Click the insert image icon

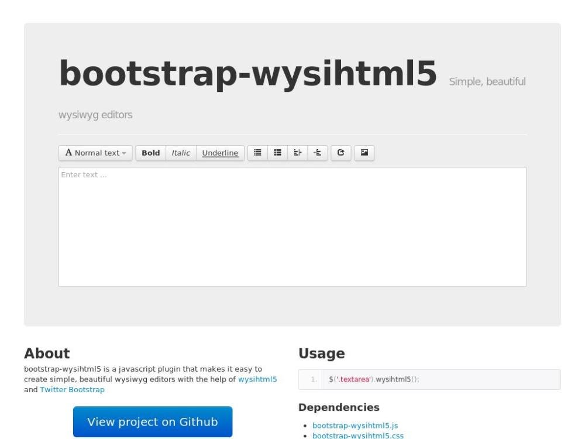click(364, 153)
